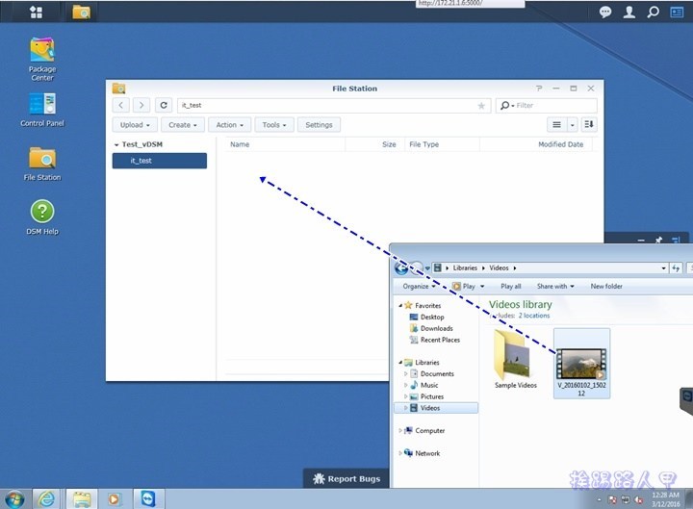Open DSM search magnifier icon in top bar

click(x=654, y=13)
